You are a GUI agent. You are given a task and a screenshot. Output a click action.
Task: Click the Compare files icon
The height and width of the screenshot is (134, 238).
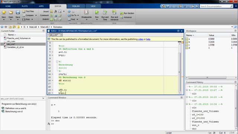pos(24,15)
